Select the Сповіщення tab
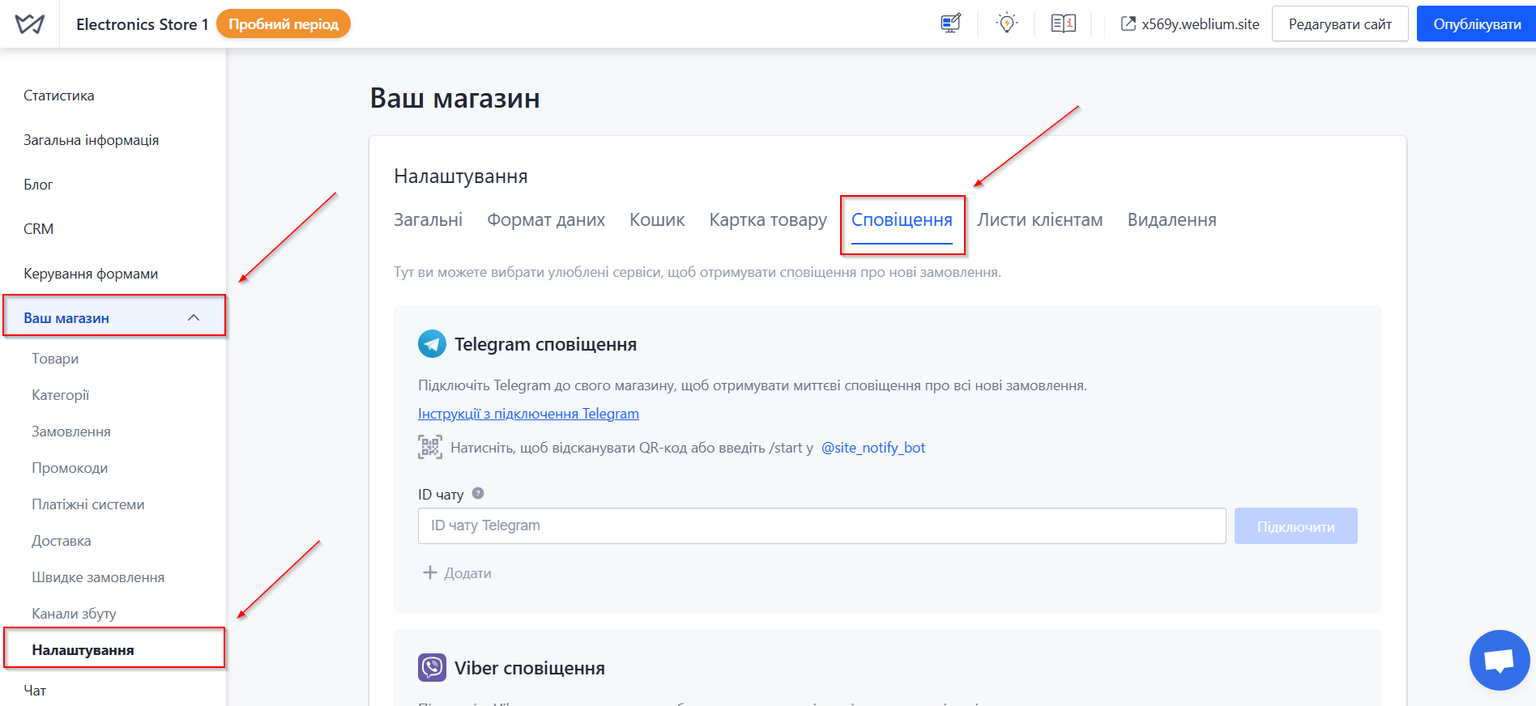Viewport: 1536px width, 706px height. 902,220
